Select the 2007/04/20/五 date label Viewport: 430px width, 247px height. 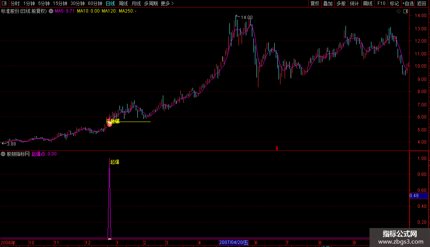234,242
